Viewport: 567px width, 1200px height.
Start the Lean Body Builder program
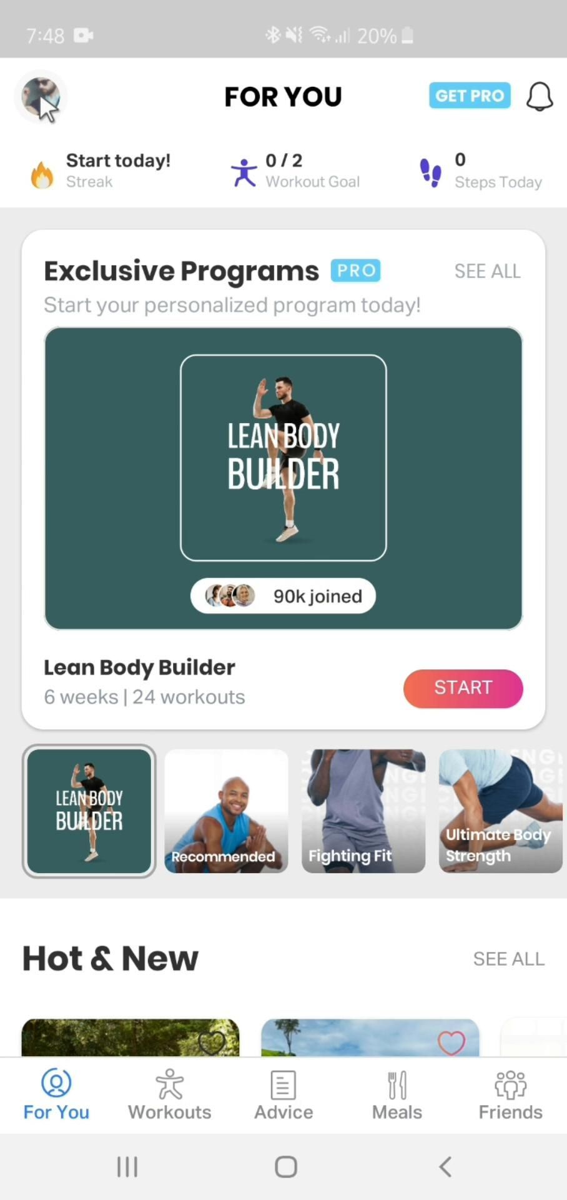click(x=463, y=688)
